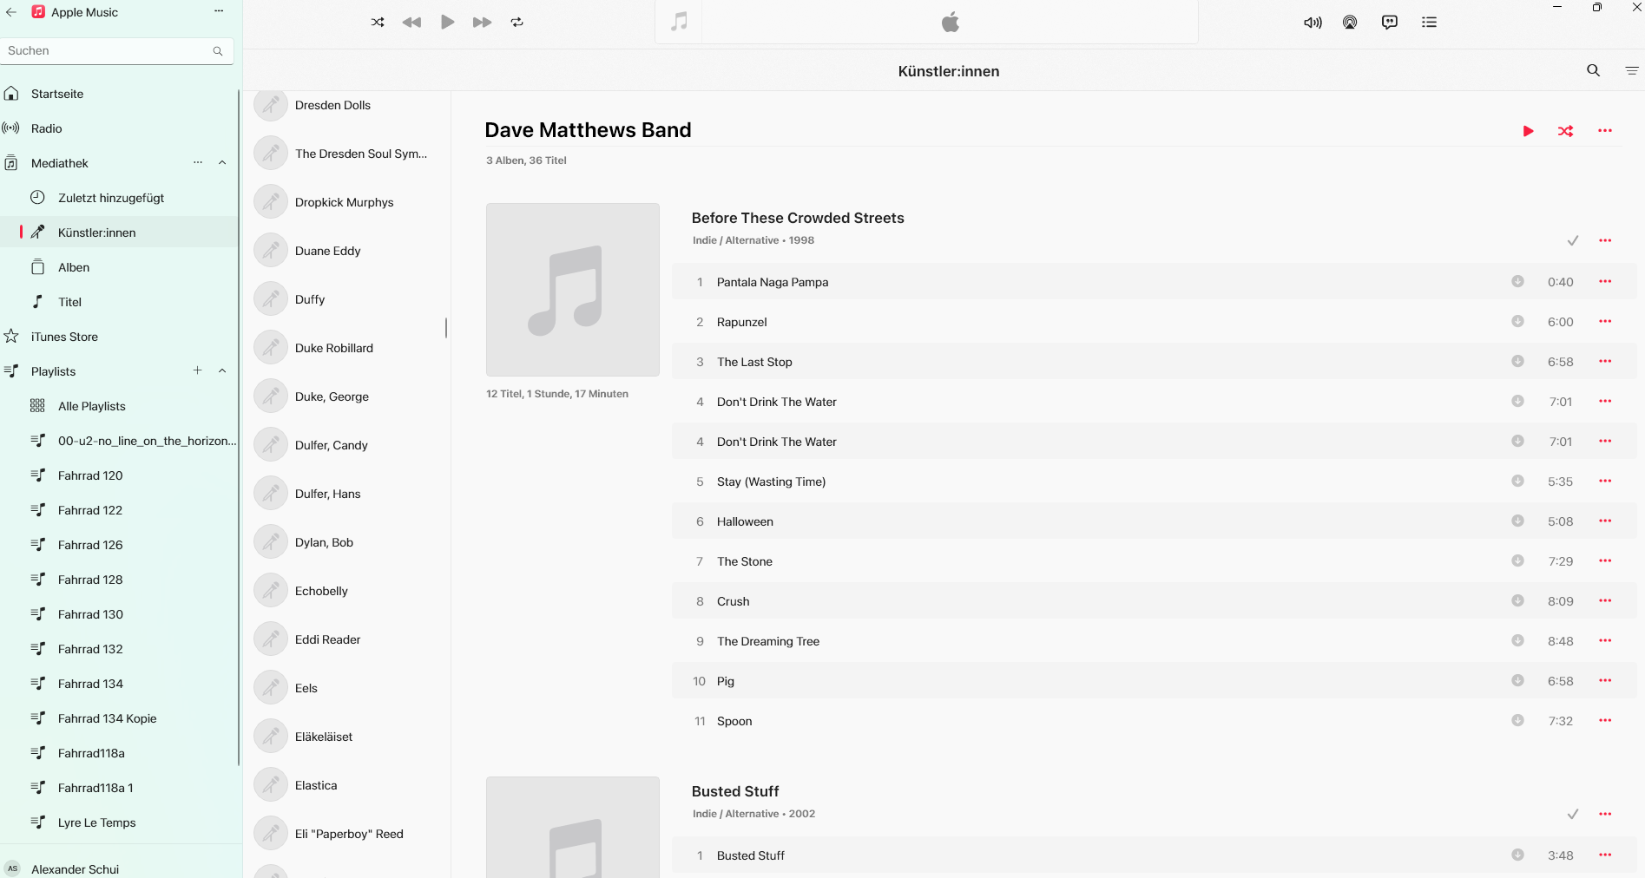
Task: Open the now playing music note artwork
Action: [x=679, y=22]
